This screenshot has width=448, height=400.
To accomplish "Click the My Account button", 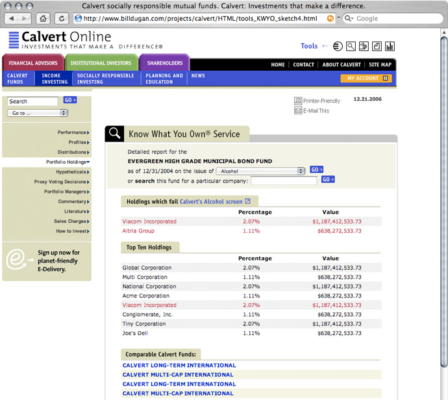I will [x=366, y=79].
